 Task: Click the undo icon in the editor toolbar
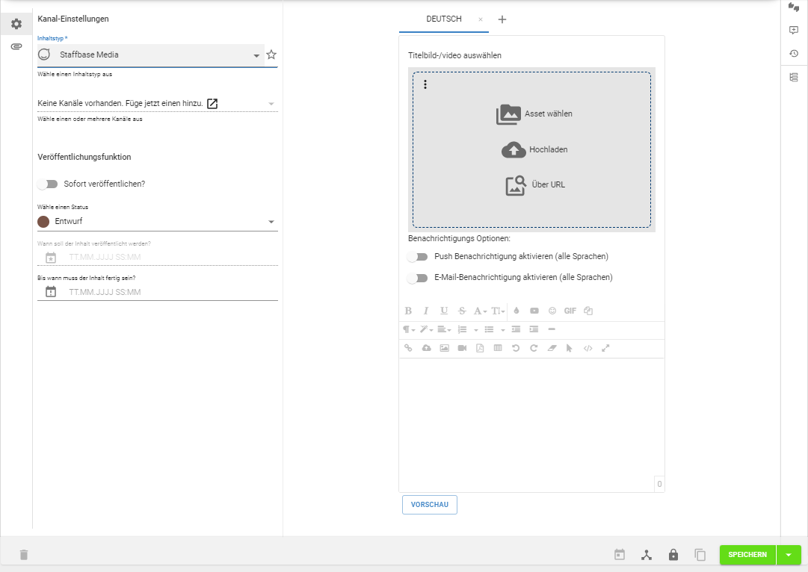pyautogui.click(x=516, y=347)
